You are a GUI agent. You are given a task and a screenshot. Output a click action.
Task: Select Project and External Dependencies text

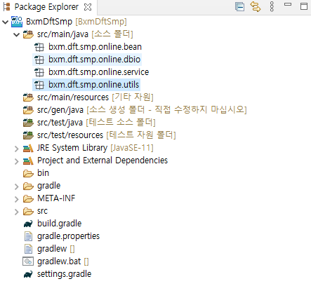(102, 161)
